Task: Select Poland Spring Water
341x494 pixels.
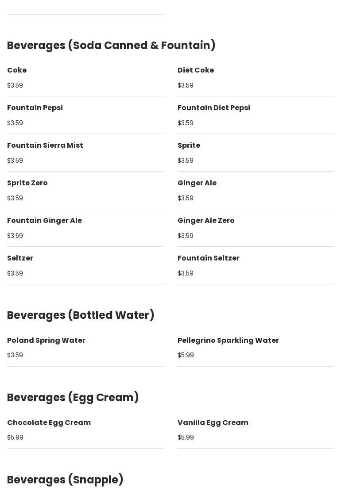Action: click(46, 341)
